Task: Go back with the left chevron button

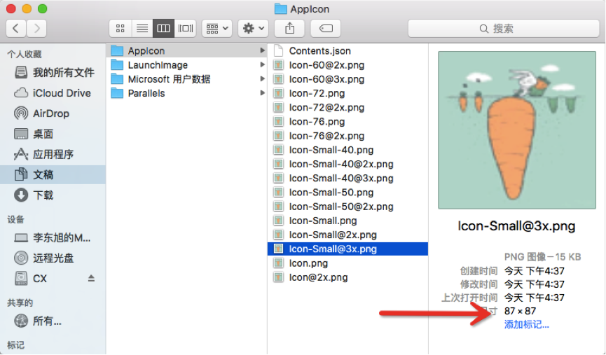Action: (16, 28)
